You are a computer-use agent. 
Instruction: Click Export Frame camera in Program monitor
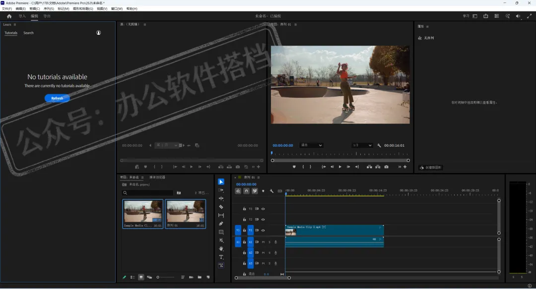pos(386,167)
